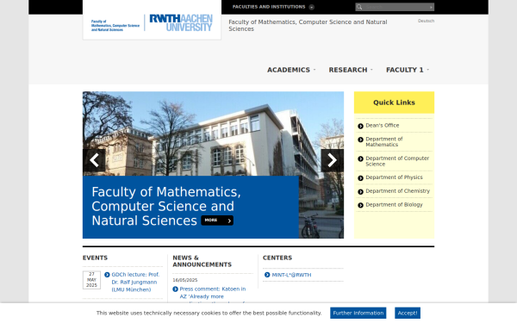Click the search magnifier icon
The image size is (517, 323).
point(359,7)
